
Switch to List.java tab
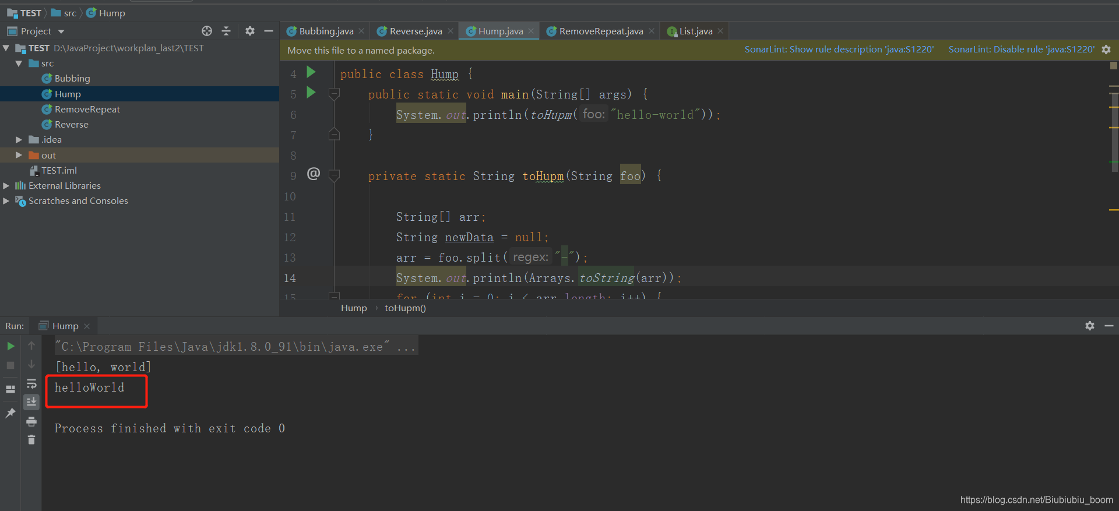(x=695, y=31)
